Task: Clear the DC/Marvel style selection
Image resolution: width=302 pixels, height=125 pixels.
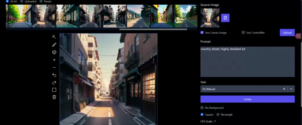Action: 284,89
